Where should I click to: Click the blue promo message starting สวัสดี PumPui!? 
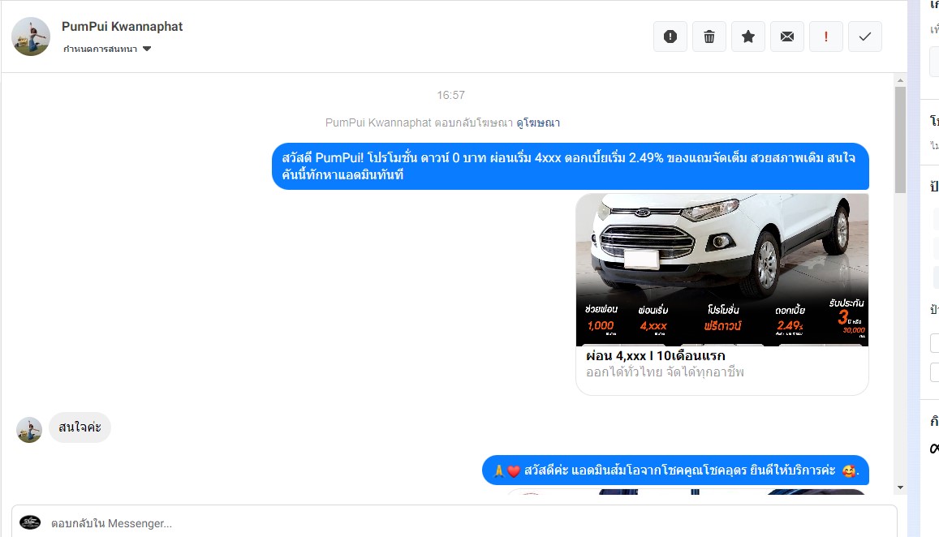570,166
